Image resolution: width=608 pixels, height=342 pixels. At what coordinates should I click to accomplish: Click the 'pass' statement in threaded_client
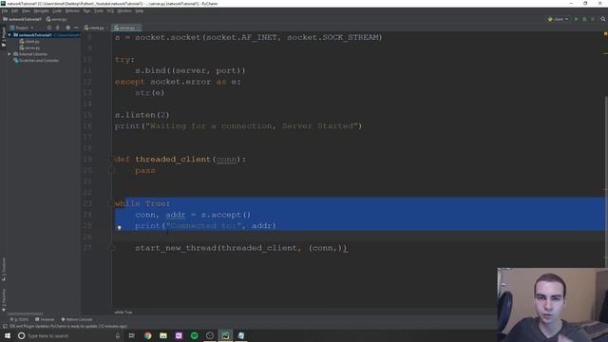145,171
